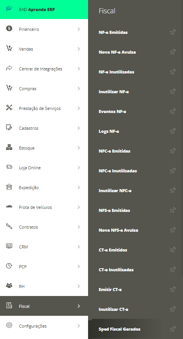Click the Prestação de Serviços tools icon
This screenshot has width=183, height=339.
[x=9, y=107]
